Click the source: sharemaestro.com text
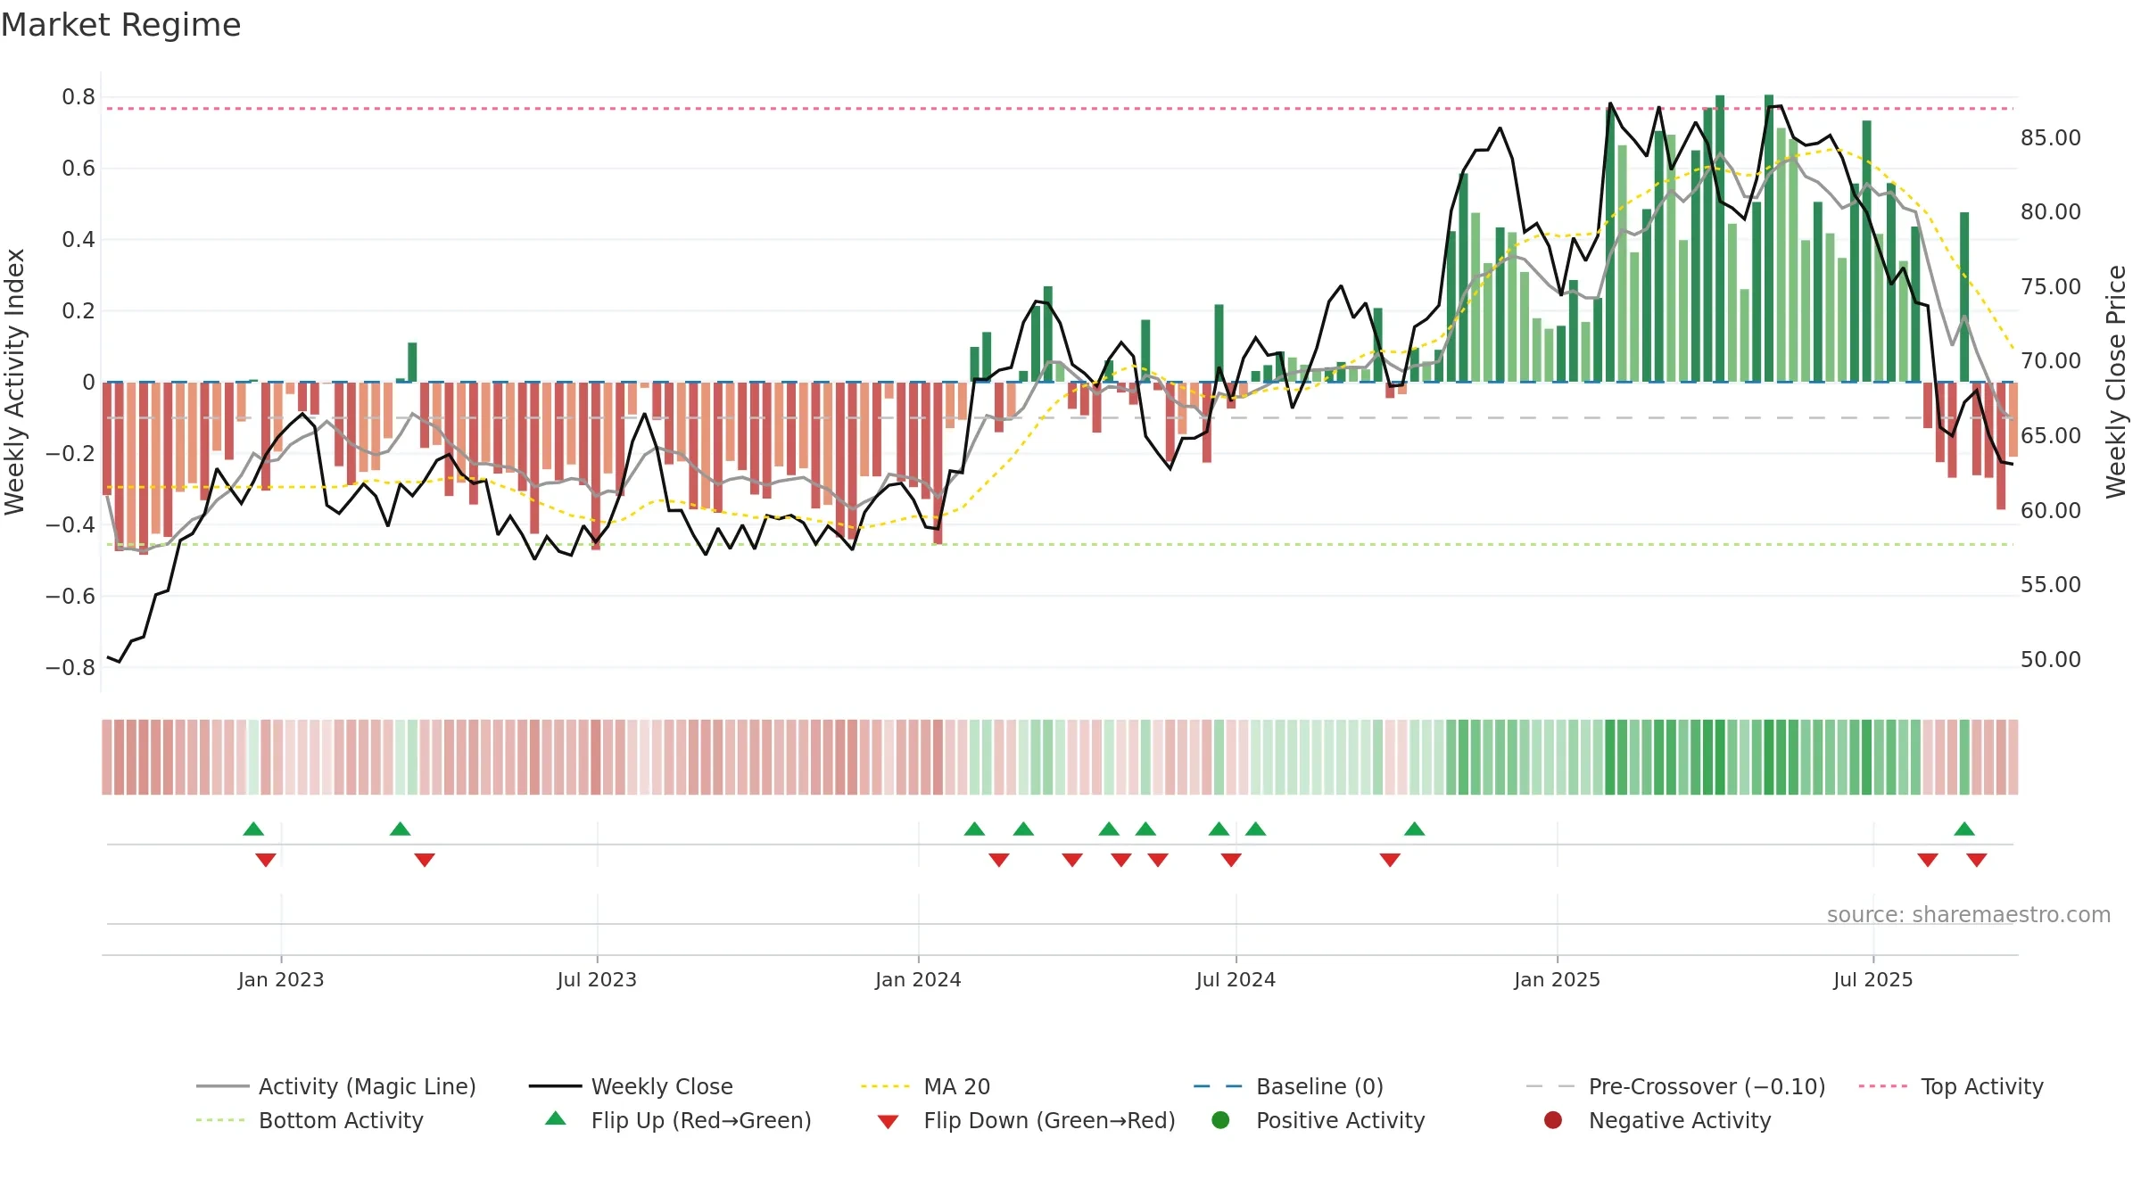 pyautogui.click(x=1969, y=914)
